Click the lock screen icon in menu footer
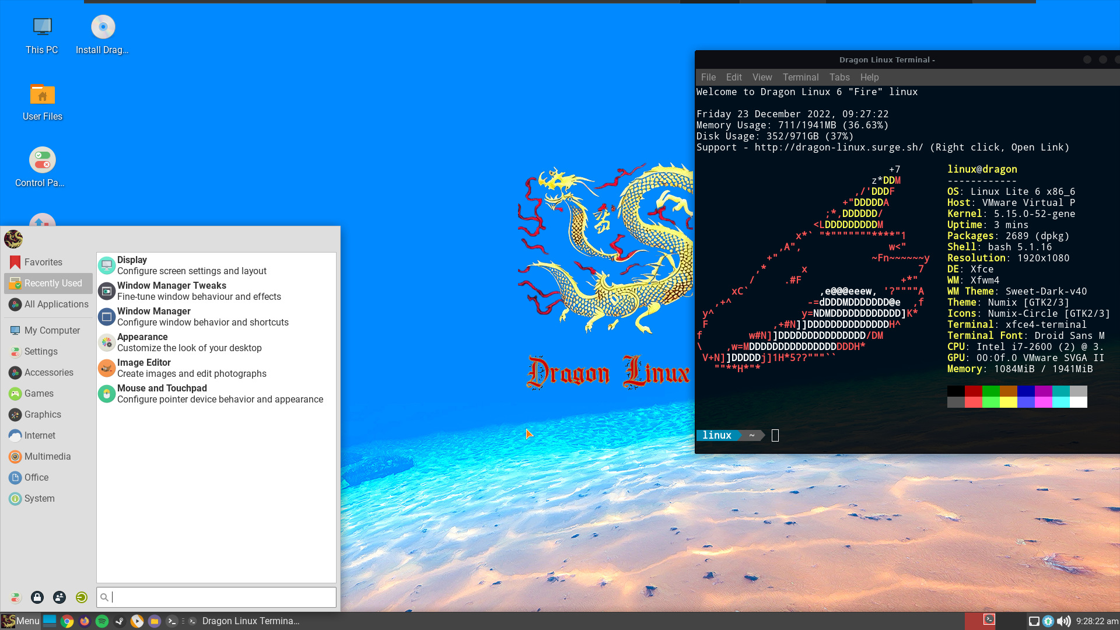The width and height of the screenshot is (1120, 630). click(37, 597)
